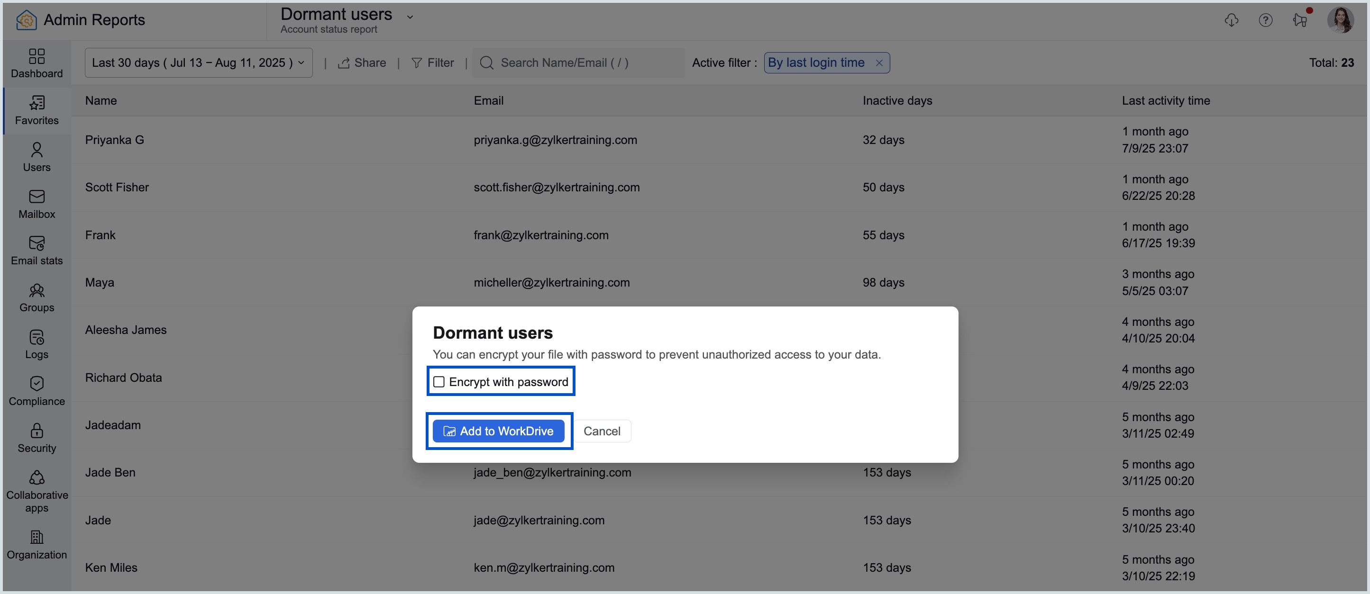Viewport: 1370px width, 594px height.
Task: Open the user profile avatar
Action: point(1340,20)
